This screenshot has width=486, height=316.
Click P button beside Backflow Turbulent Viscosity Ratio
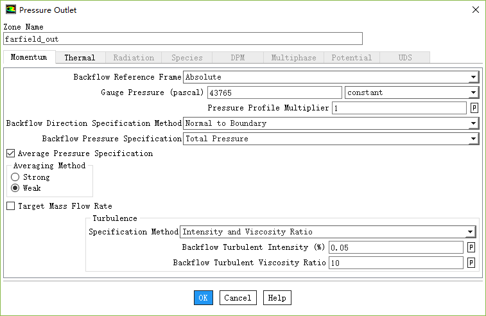(471, 263)
